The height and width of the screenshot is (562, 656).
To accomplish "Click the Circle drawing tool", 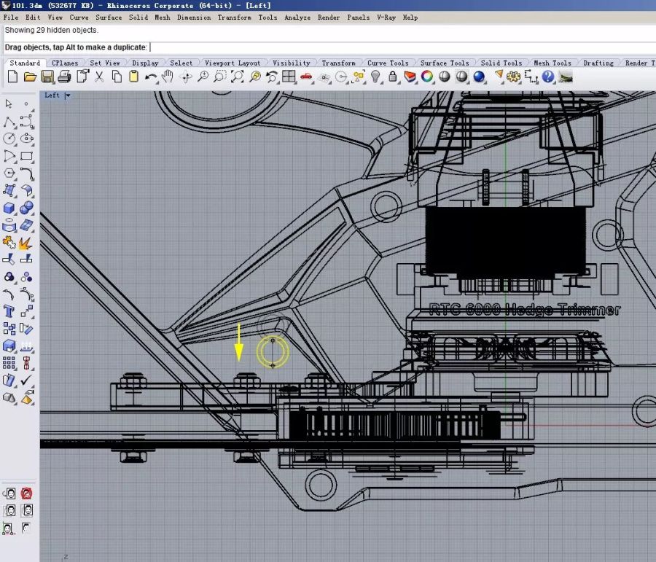I will (x=9, y=138).
